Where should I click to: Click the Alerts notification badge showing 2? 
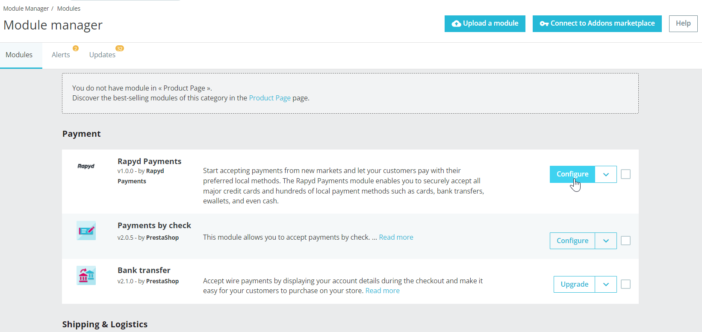click(76, 48)
